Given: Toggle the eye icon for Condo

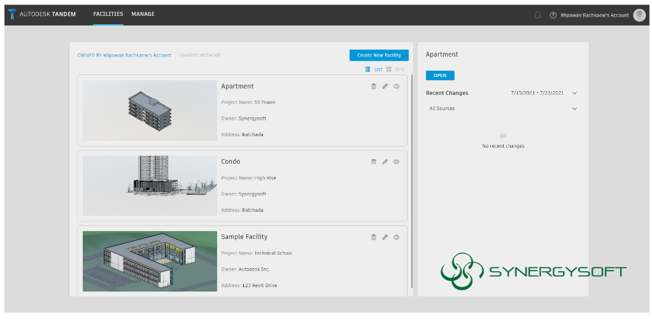Looking at the screenshot, I should [x=396, y=161].
